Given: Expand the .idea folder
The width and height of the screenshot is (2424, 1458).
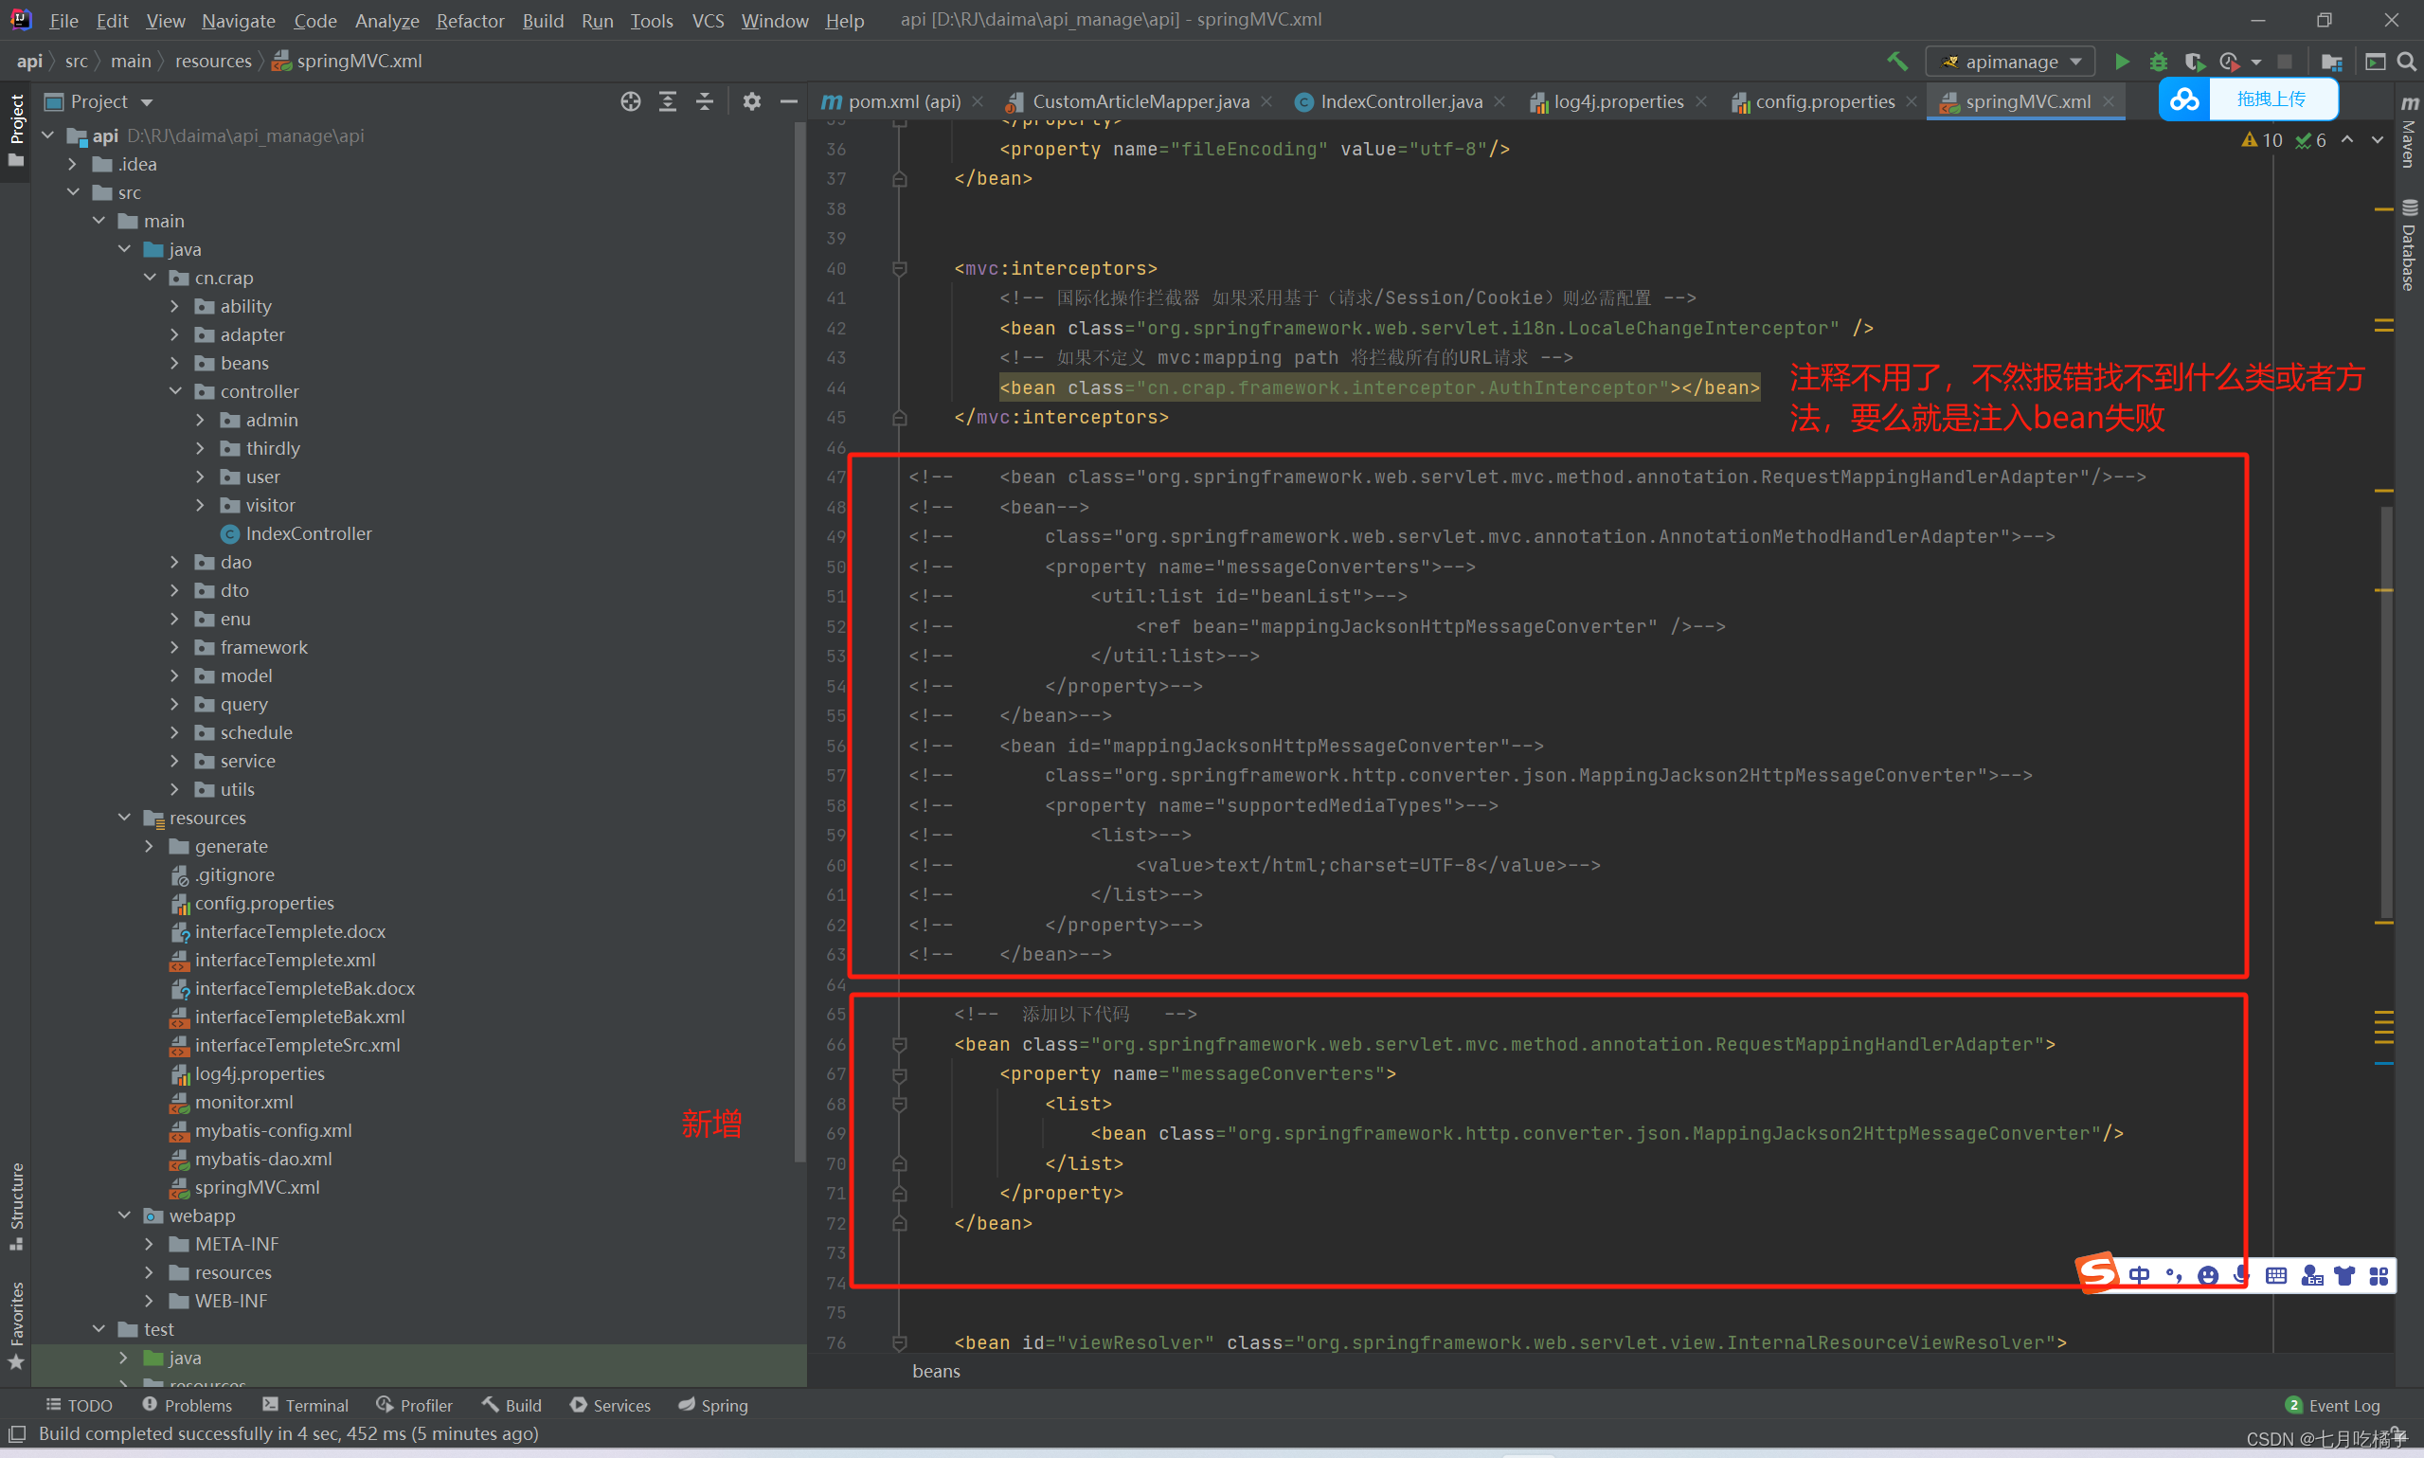Looking at the screenshot, I should [x=73, y=164].
